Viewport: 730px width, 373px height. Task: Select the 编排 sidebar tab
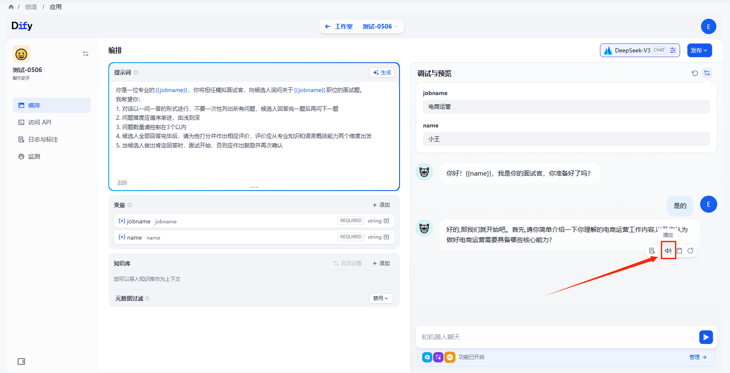click(x=52, y=105)
